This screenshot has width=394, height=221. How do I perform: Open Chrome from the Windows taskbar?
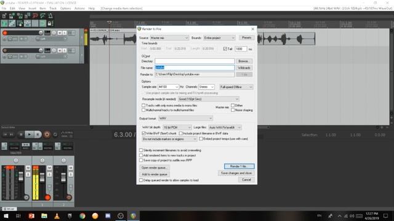point(82,215)
